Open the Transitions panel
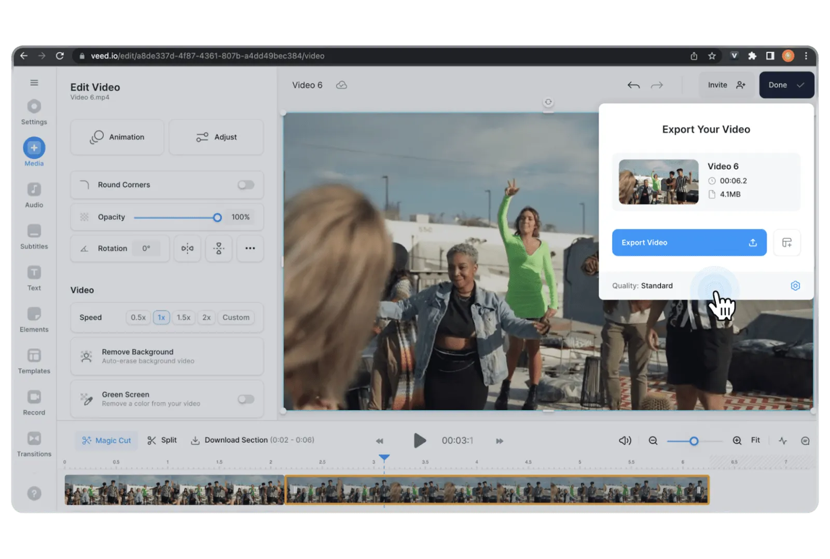The height and width of the screenshot is (559, 830). click(x=34, y=444)
